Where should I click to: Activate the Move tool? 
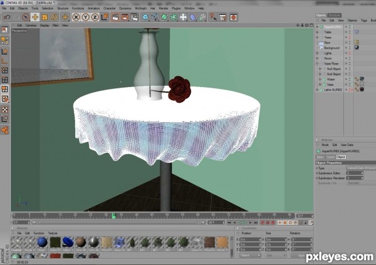(35, 18)
